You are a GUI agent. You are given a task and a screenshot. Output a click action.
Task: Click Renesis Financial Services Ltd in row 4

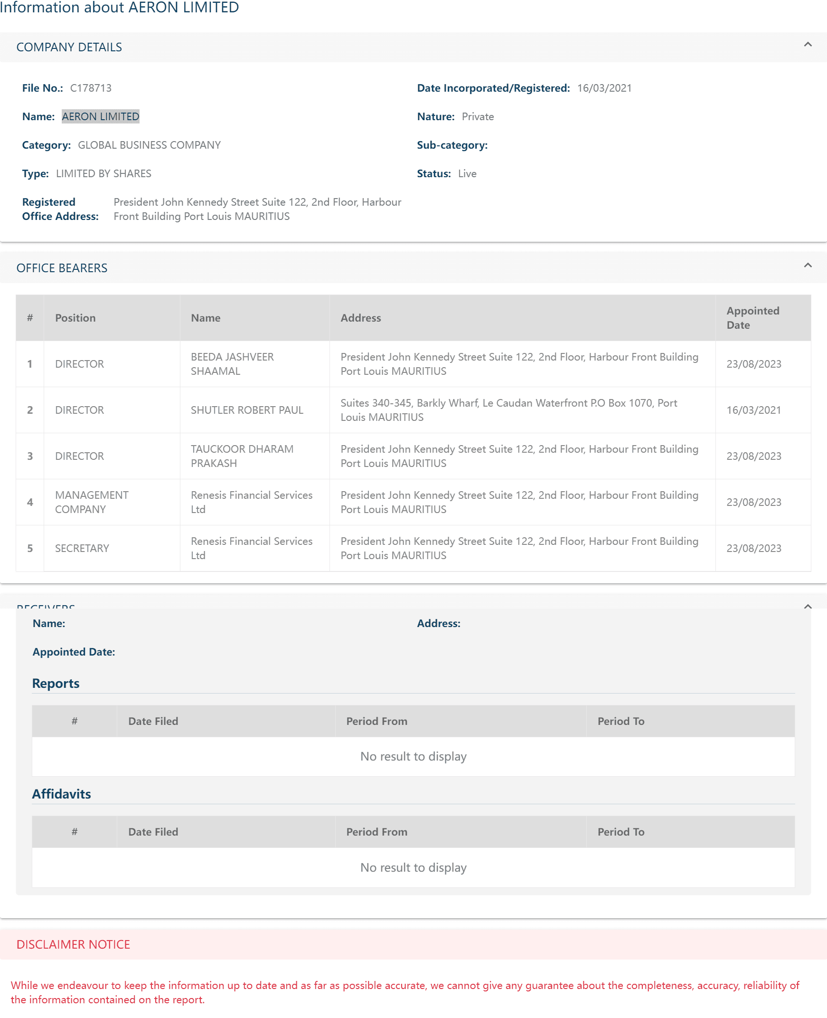[x=252, y=502]
